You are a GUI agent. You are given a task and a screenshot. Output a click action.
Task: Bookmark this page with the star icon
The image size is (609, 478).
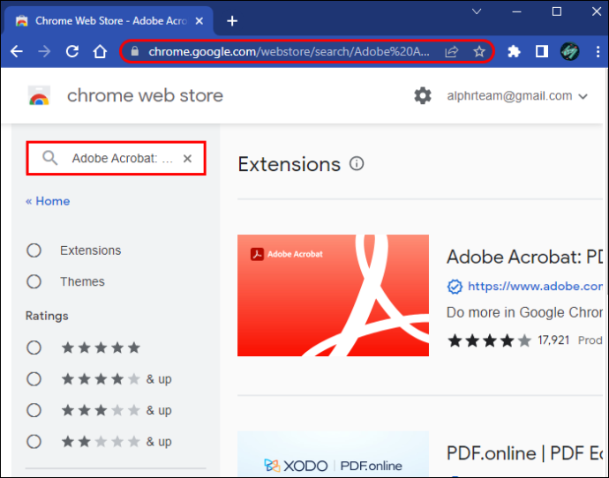pos(479,52)
